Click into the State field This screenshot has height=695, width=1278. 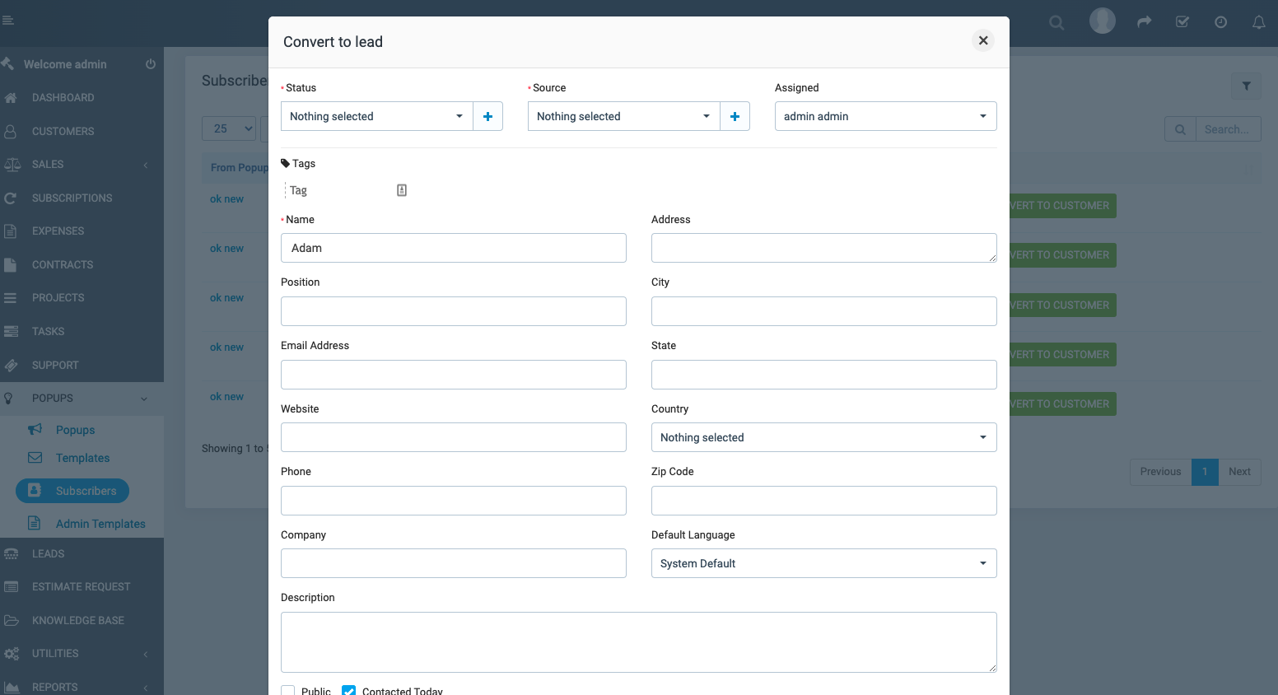pos(824,375)
